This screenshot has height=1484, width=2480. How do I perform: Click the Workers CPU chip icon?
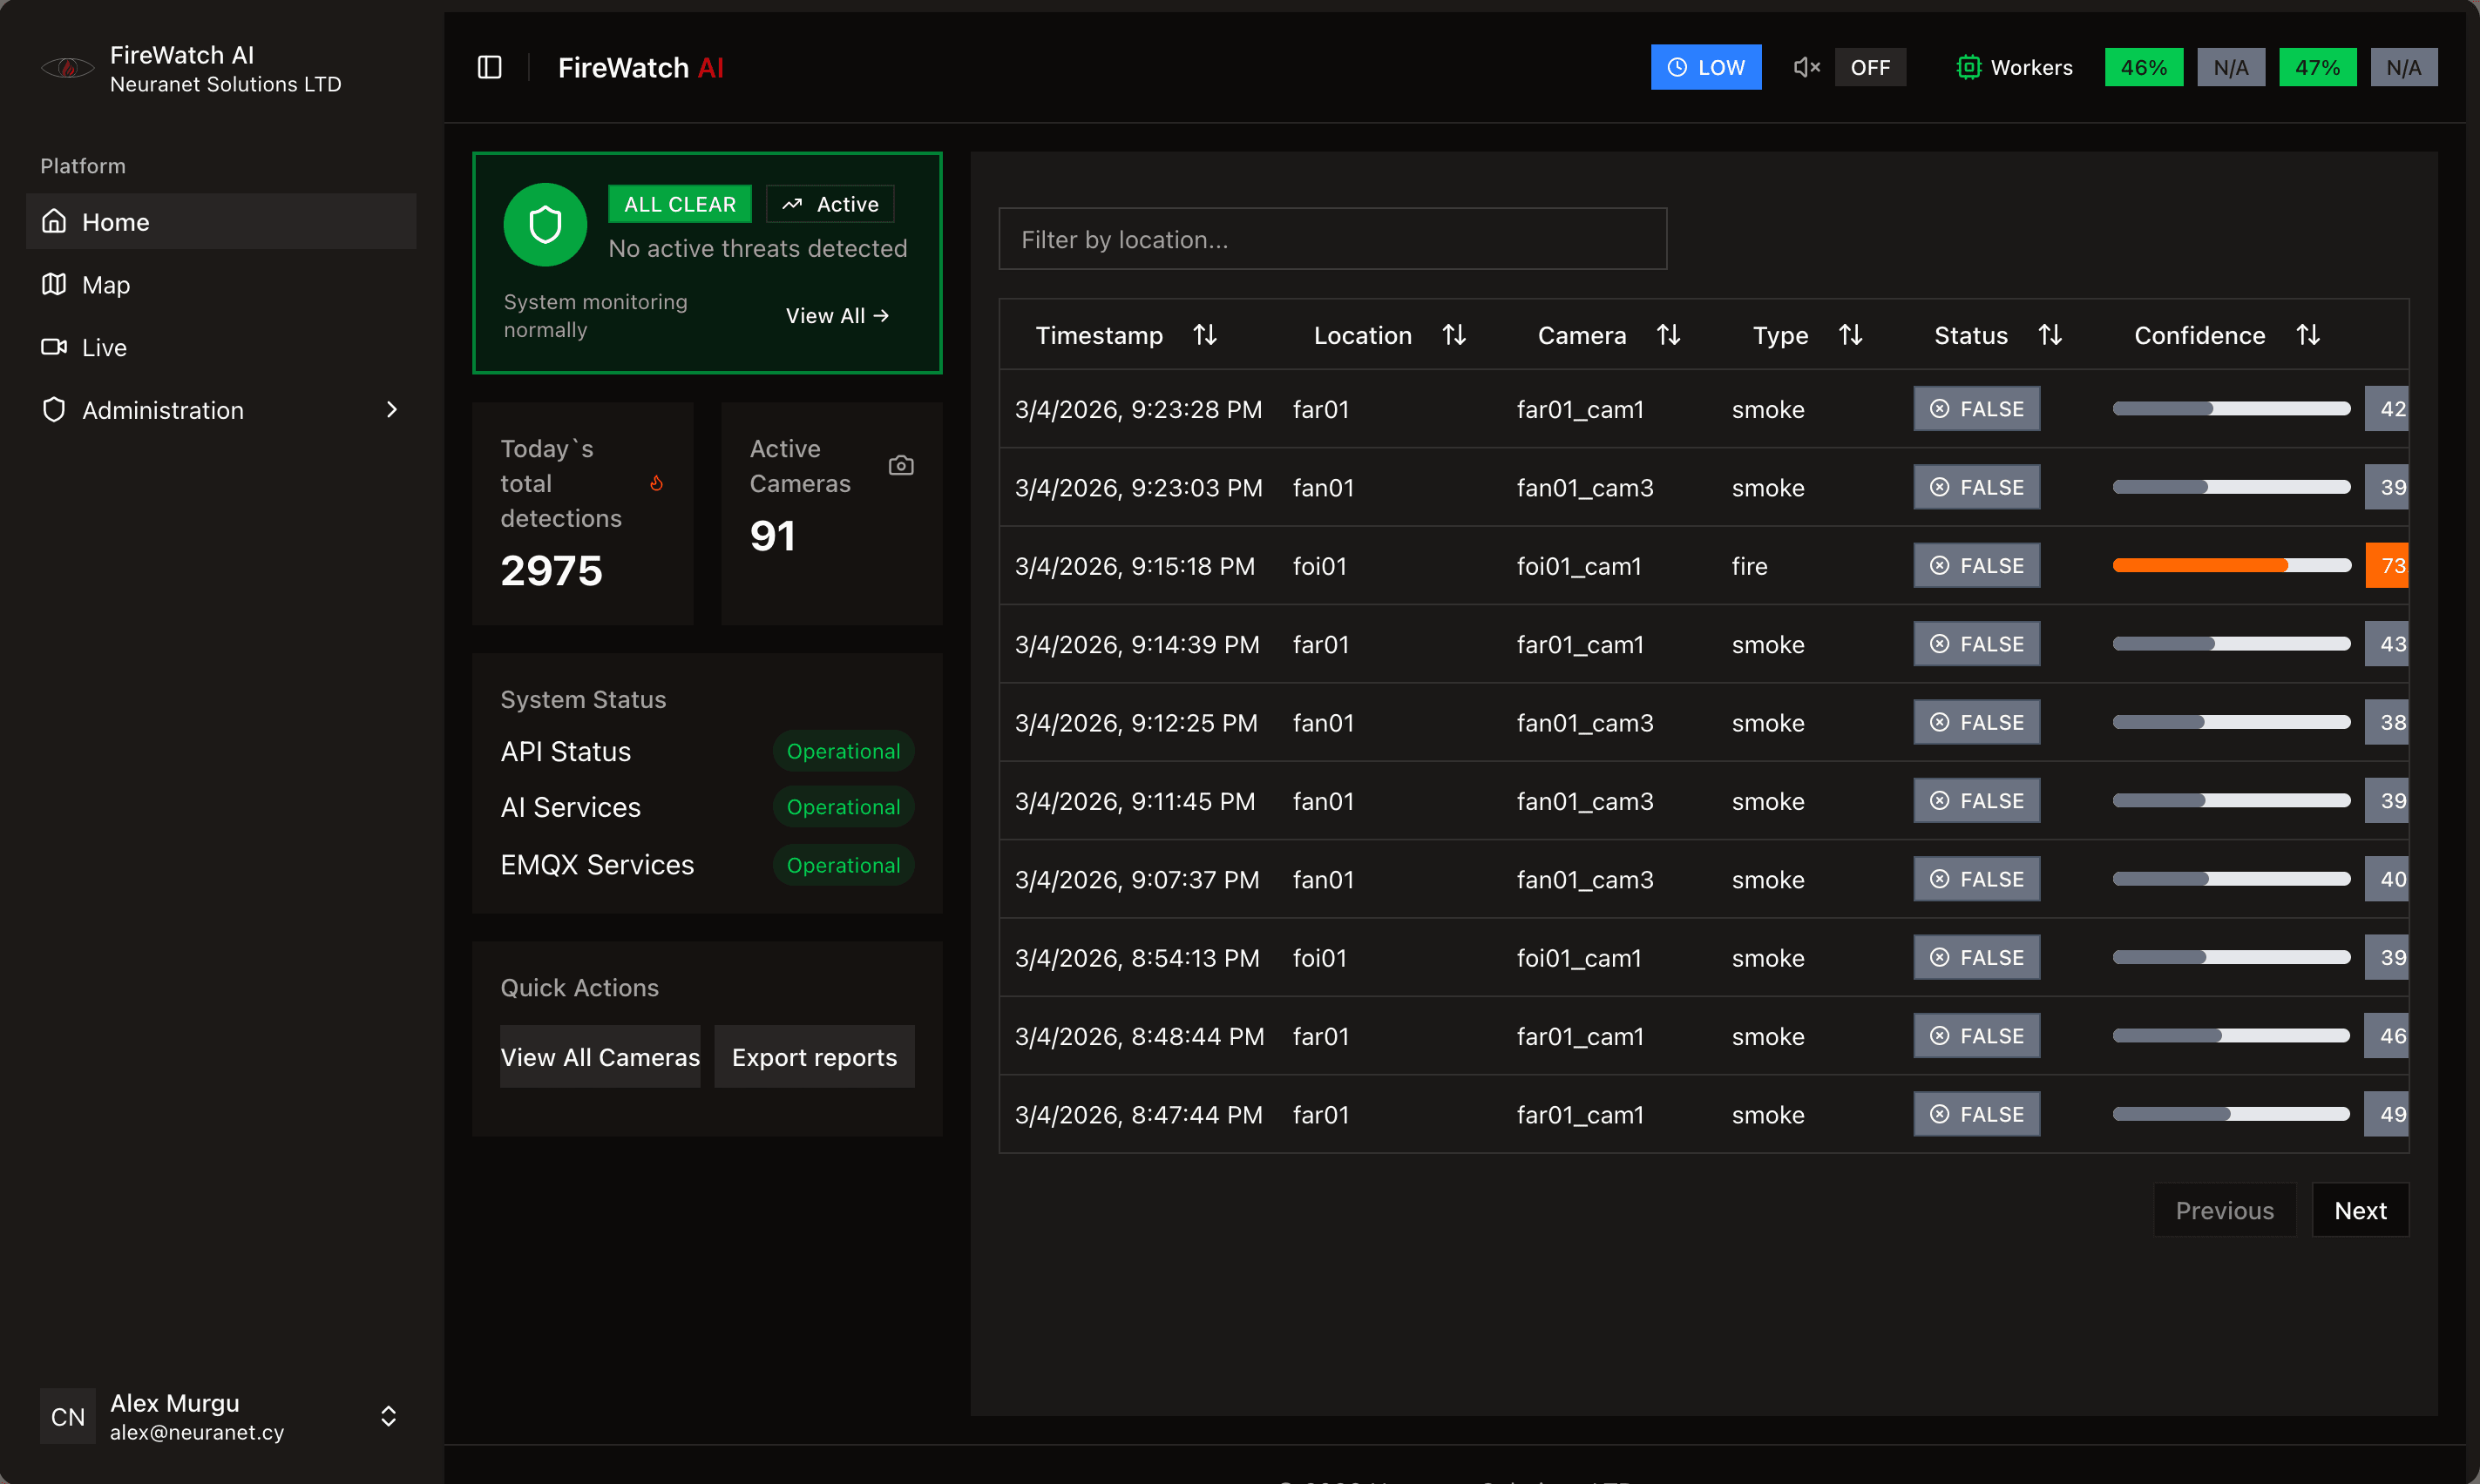pos(1968,67)
